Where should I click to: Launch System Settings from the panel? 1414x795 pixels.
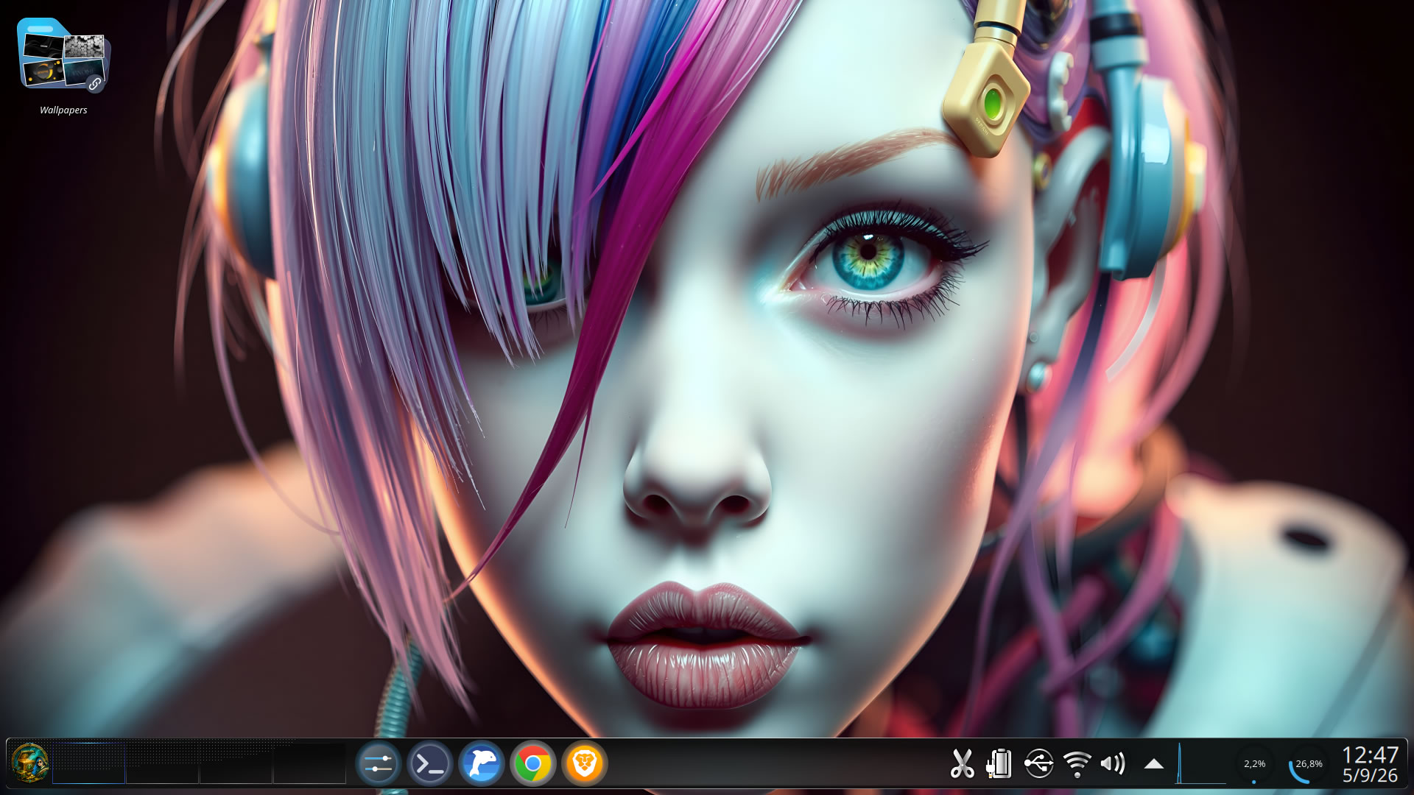coord(379,763)
